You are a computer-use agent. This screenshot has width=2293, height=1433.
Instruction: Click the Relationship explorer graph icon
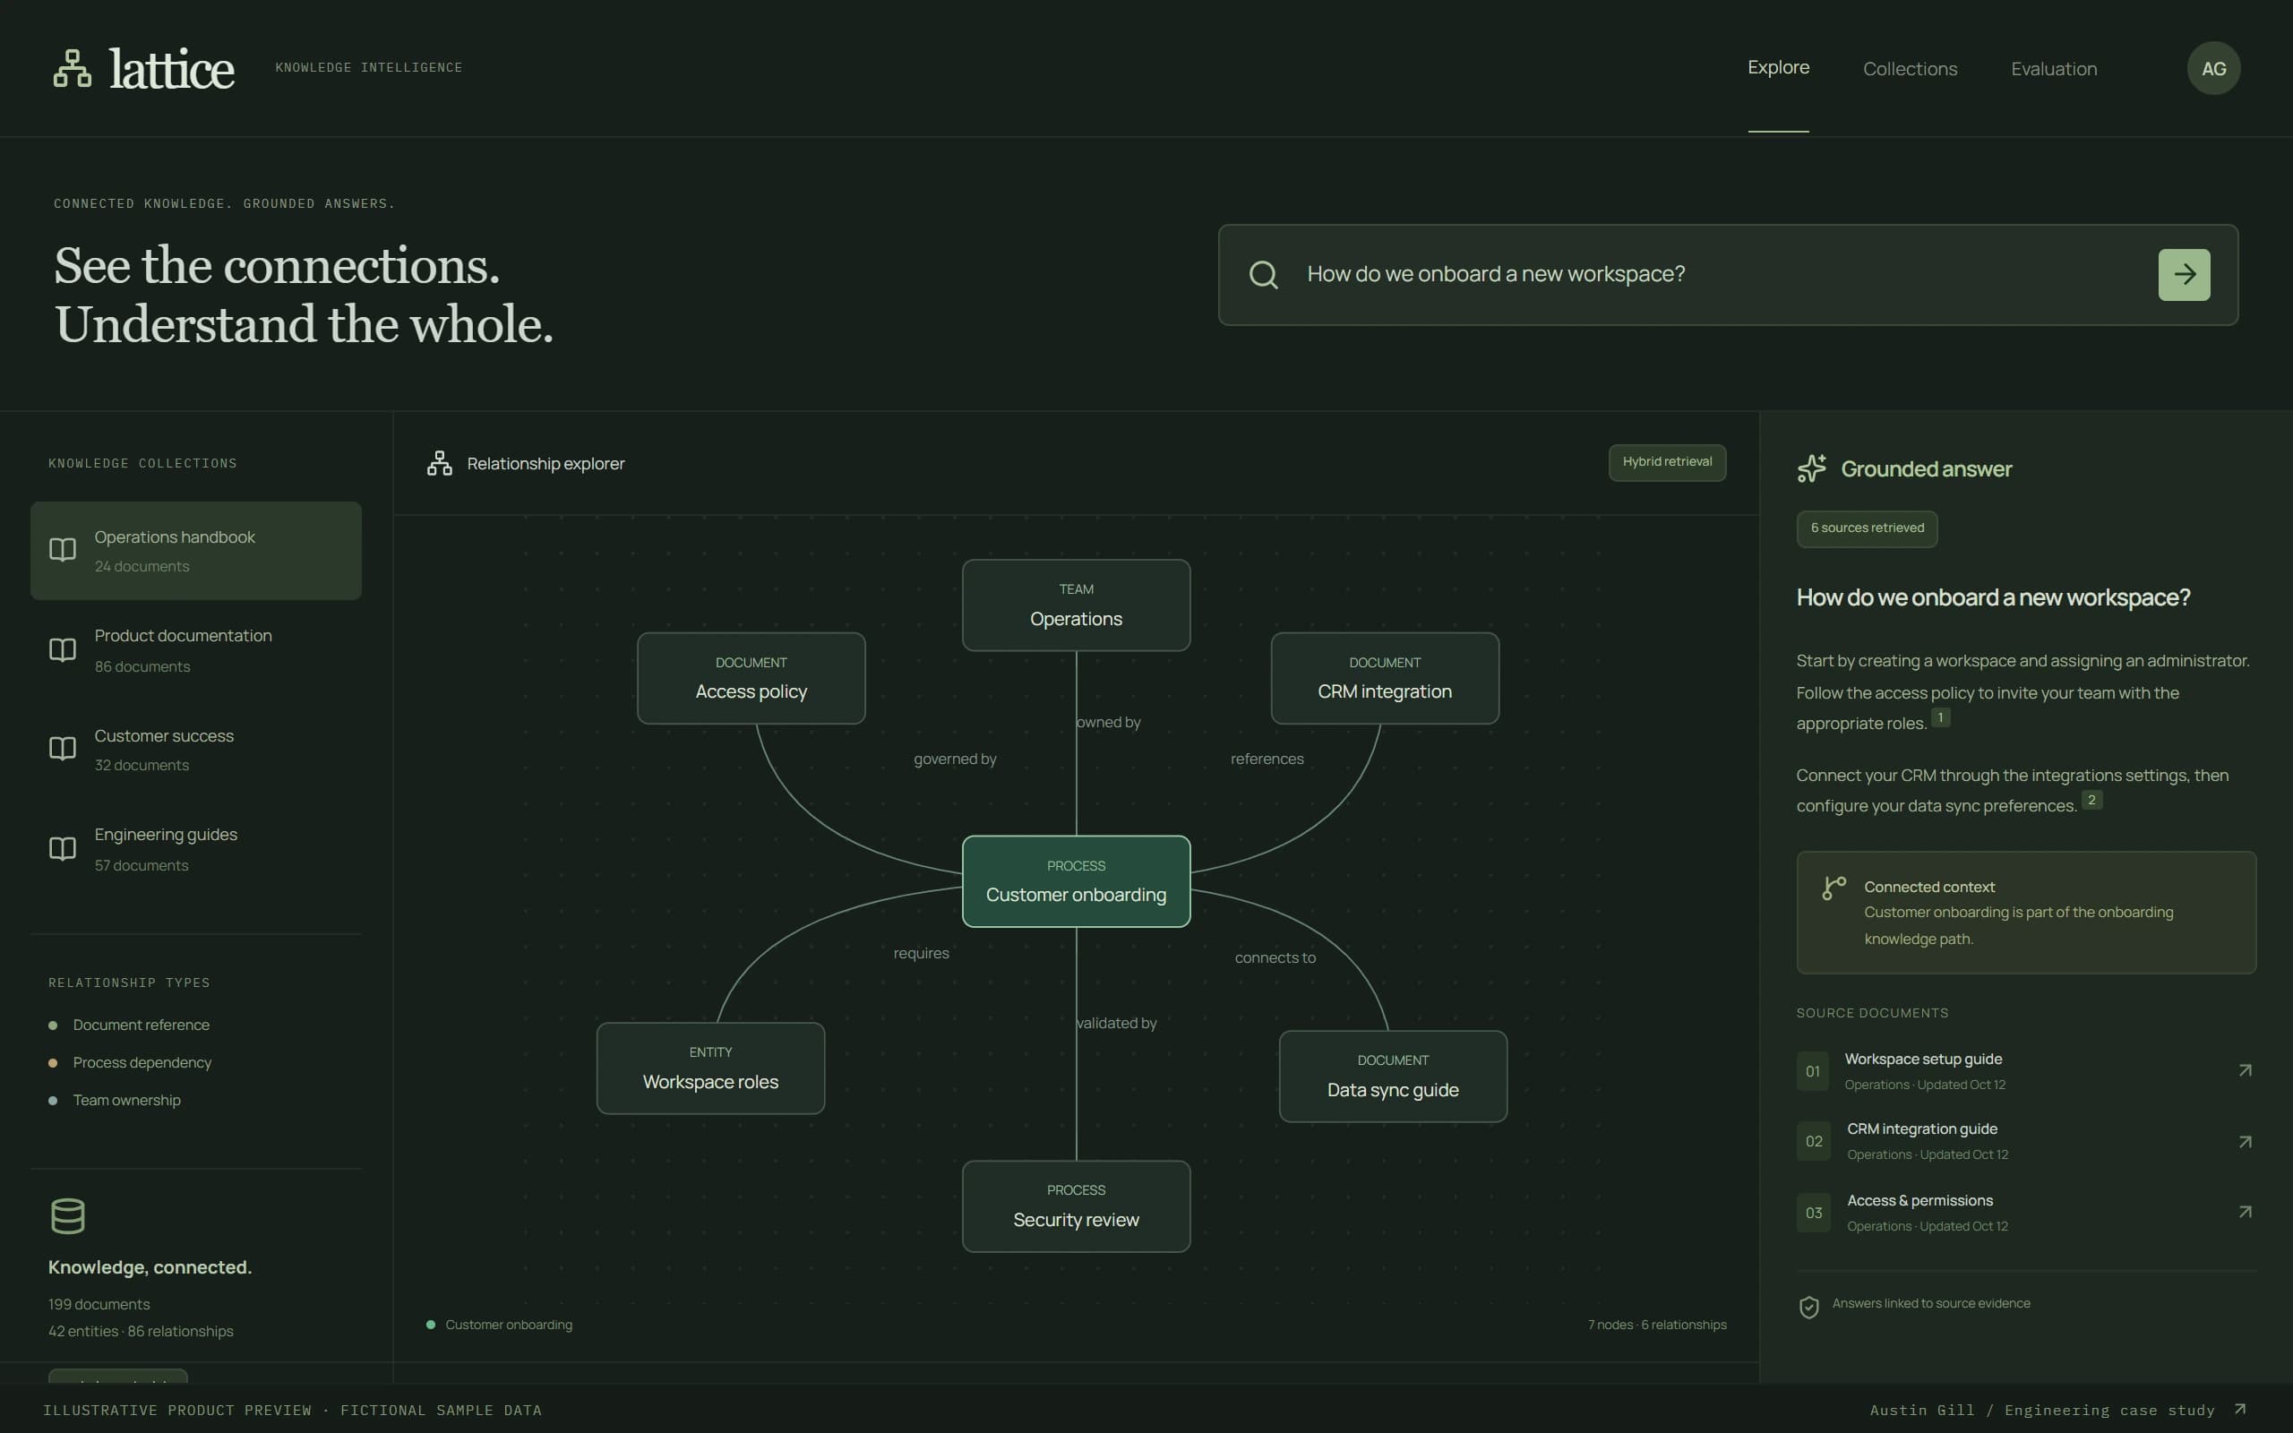coord(440,463)
